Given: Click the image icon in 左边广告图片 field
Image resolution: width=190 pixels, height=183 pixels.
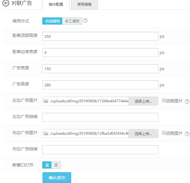Looking at the screenshot, I should click(x=46, y=101).
